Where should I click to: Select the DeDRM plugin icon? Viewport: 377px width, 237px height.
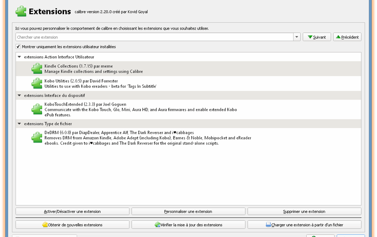[x=37, y=138]
